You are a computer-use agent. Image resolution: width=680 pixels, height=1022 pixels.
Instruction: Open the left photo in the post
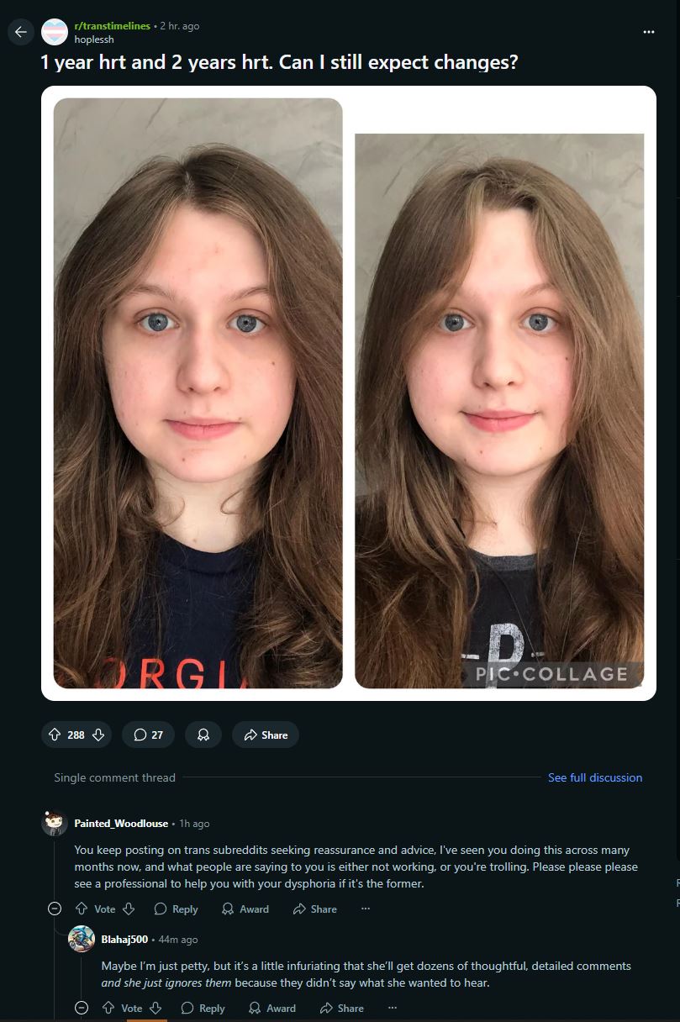(x=198, y=393)
